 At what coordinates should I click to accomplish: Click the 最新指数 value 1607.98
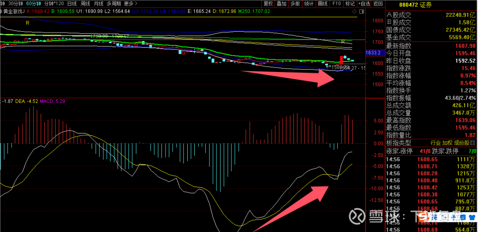[x=466, y=46]
